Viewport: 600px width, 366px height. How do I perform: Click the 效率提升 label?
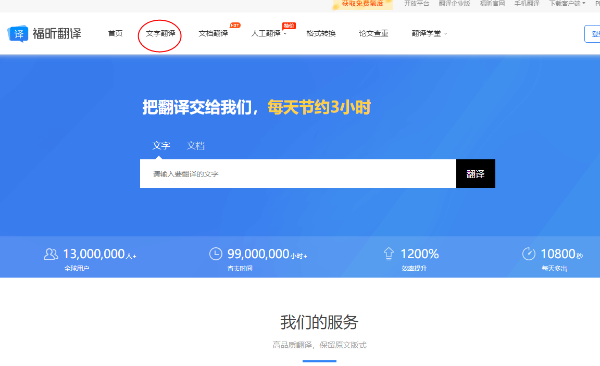[414, 269]
